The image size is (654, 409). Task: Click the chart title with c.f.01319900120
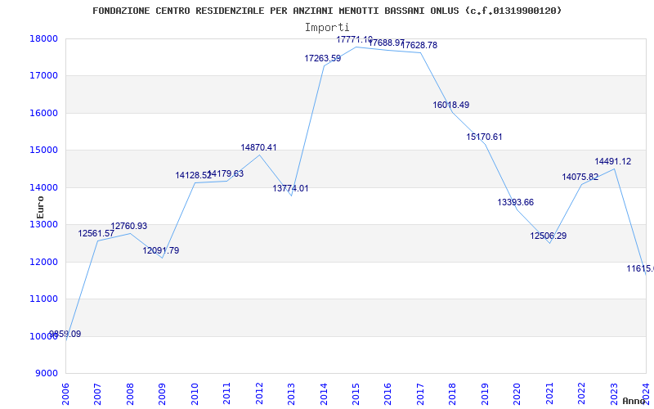(327, 11)
